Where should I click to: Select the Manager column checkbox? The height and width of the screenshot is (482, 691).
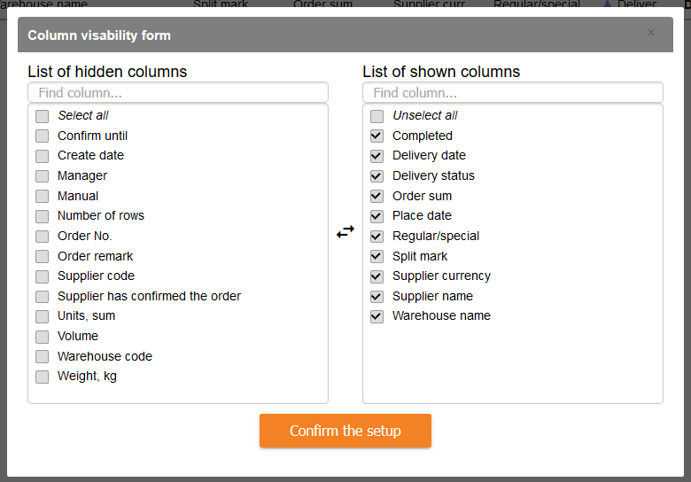coord(43,176)
